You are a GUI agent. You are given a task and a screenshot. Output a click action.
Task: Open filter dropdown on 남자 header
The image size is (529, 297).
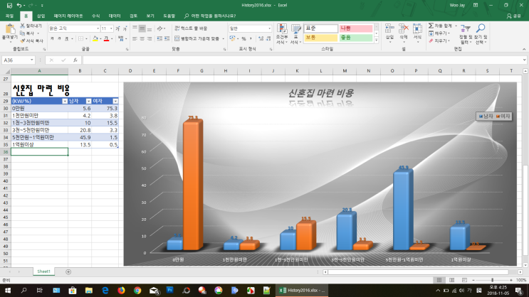click(x=88, y=101)
